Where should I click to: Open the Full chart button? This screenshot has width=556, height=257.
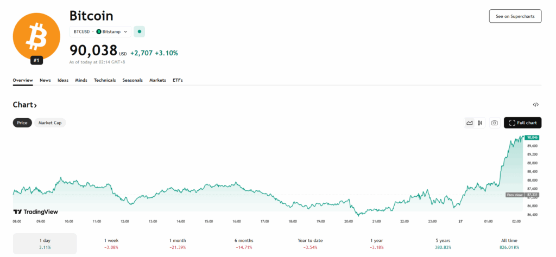[x=522, y=123]
